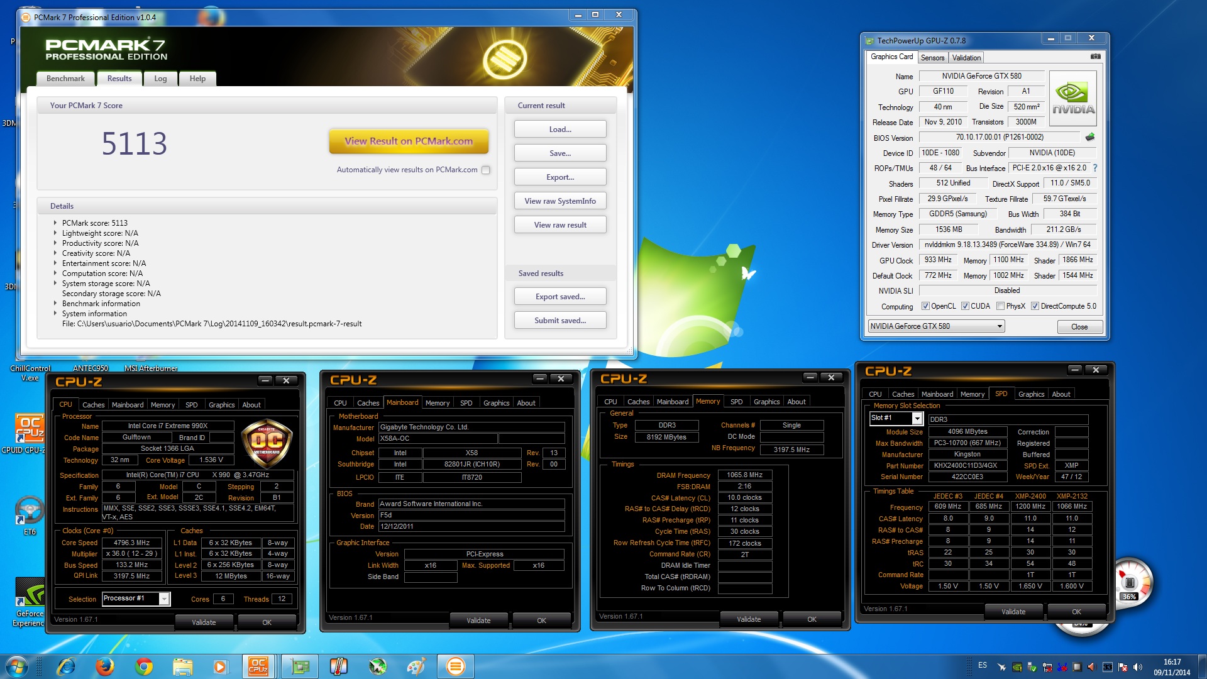The width and height of the screenshot is (1207, 679).
Task: Open the PCMark Help tab
Action: tap(197, 79)
